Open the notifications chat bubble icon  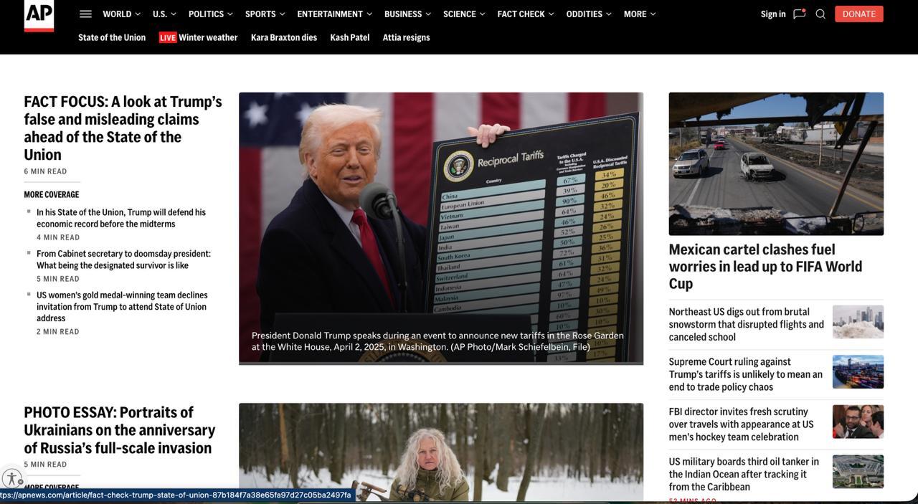click(799, 14)
